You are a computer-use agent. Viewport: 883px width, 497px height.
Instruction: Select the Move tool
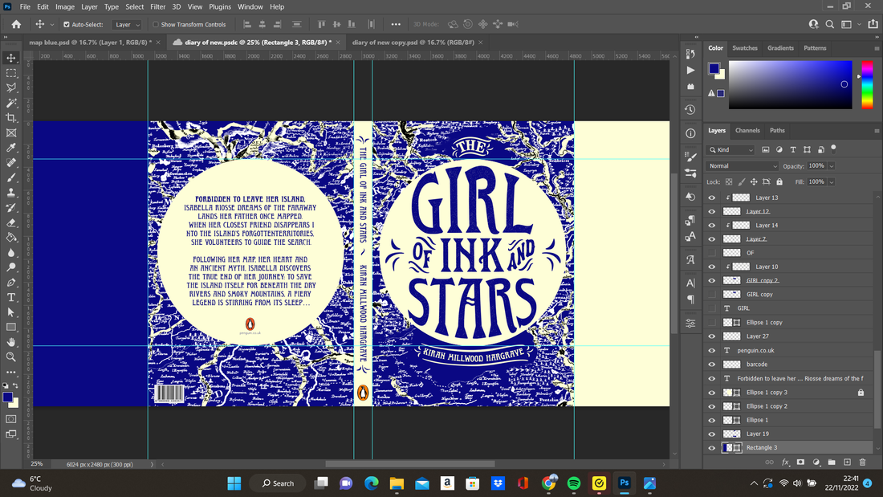[x=11, y=58]
